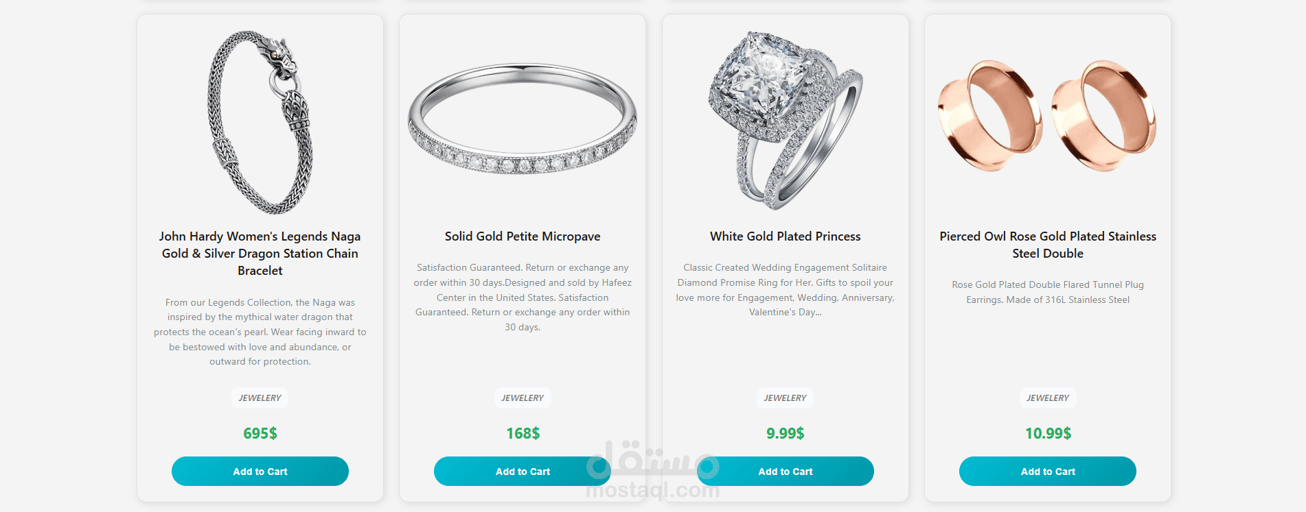Add Pierced Owl Rose Gold earrings to cart
This screenshot has height=512, width=1306.
click(x=1048, y=472)
